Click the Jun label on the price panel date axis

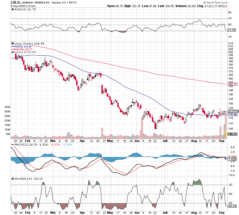137,141
